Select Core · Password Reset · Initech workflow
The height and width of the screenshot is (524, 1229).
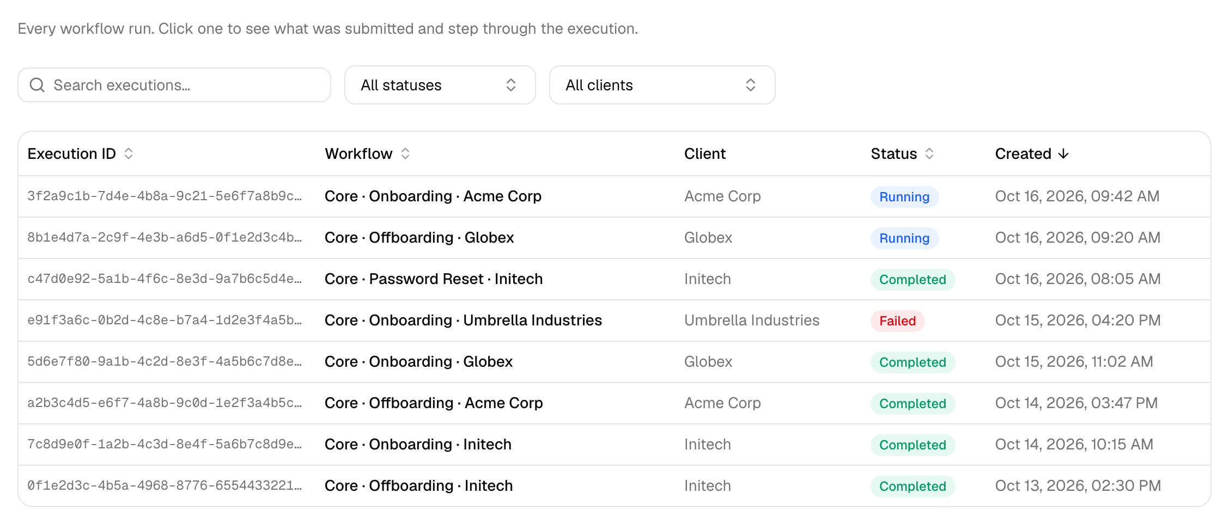click(434, 279)
